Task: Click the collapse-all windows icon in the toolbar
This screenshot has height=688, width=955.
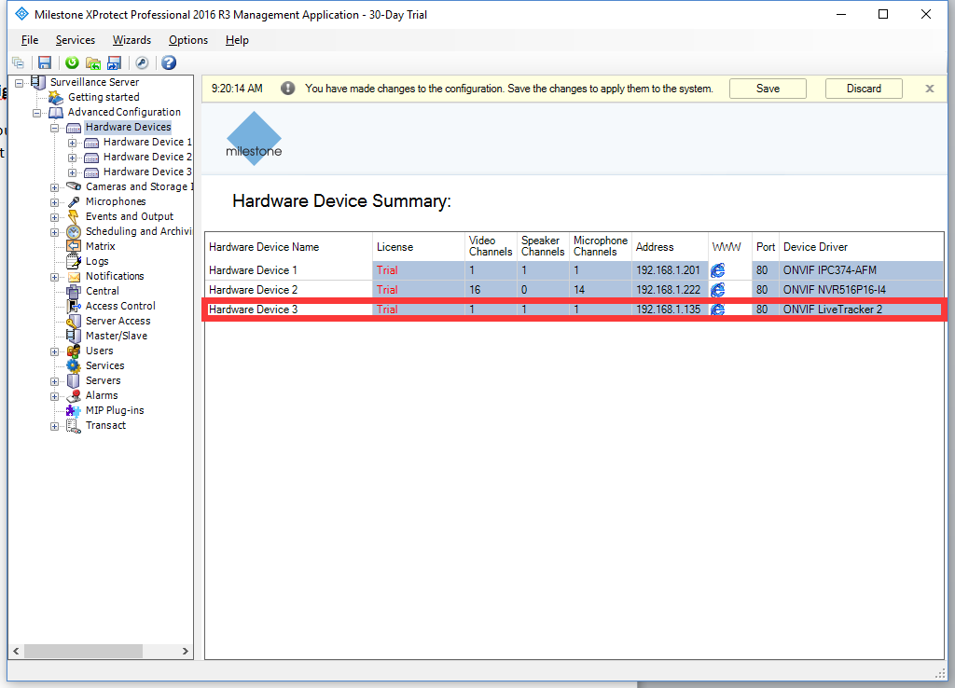Action: 19,62
